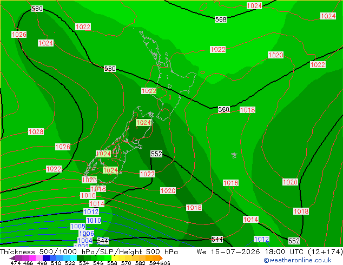Click the 1012 label next to bottom-right 552
343x265 pixels.
tap(261, 239)
